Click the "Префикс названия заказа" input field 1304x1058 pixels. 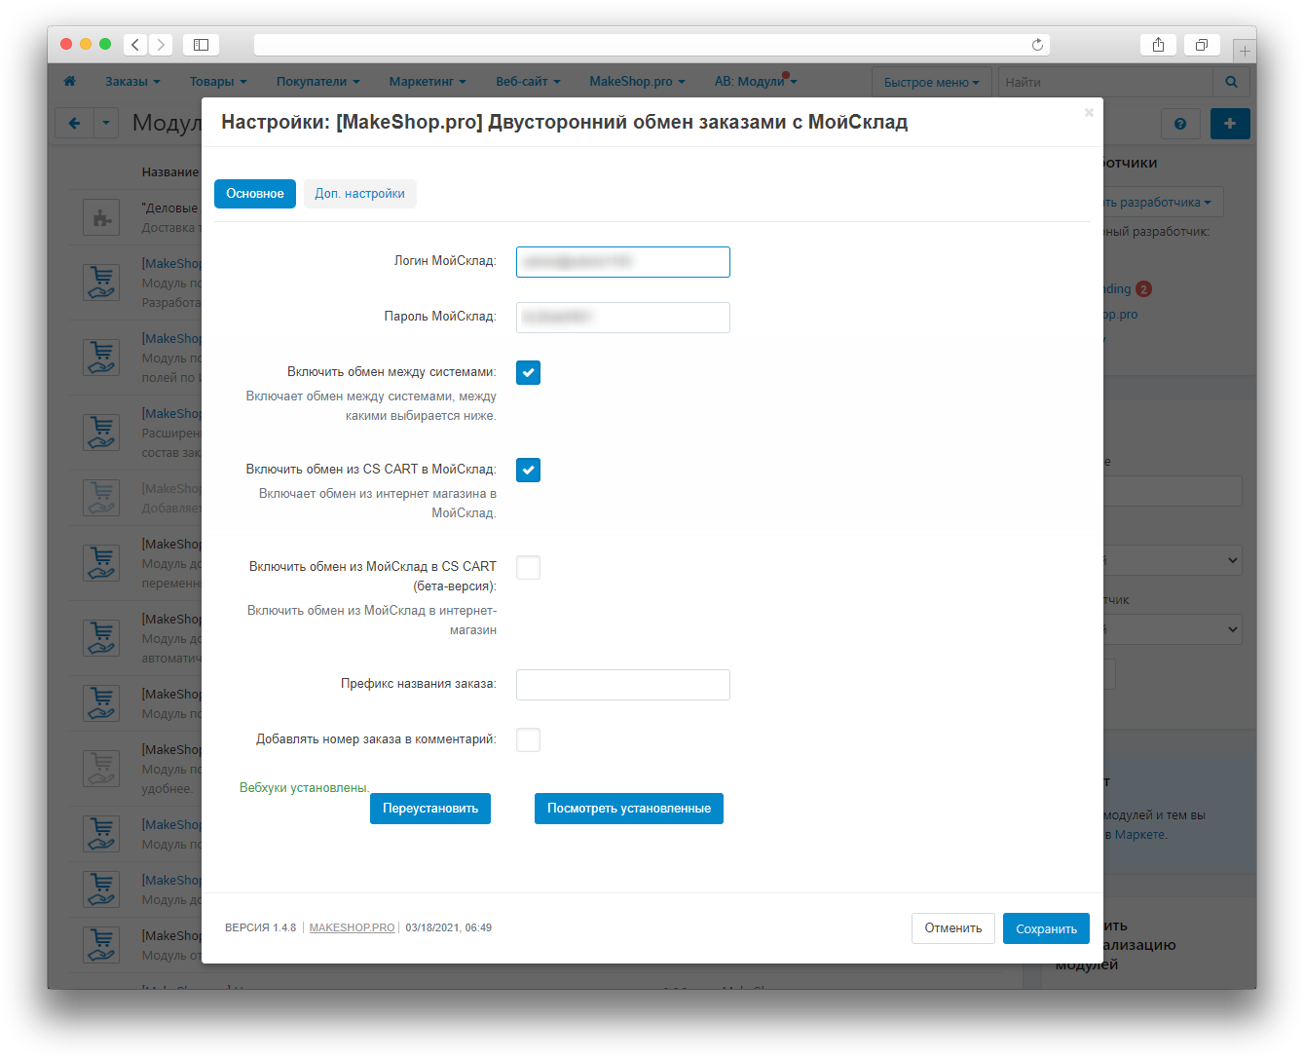pos(622,685)
